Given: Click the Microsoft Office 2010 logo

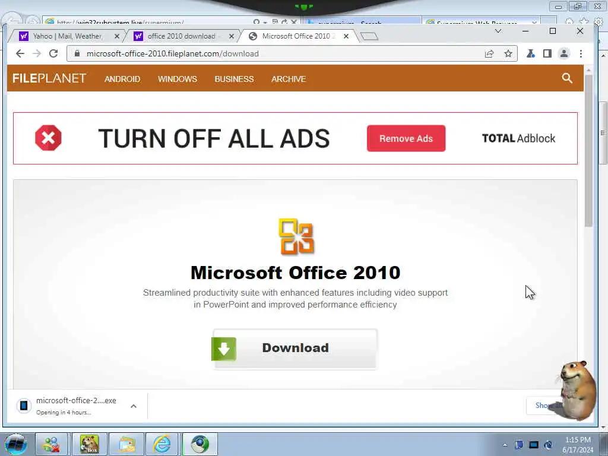Looking at the screenshot, I should tap(296, 236).
